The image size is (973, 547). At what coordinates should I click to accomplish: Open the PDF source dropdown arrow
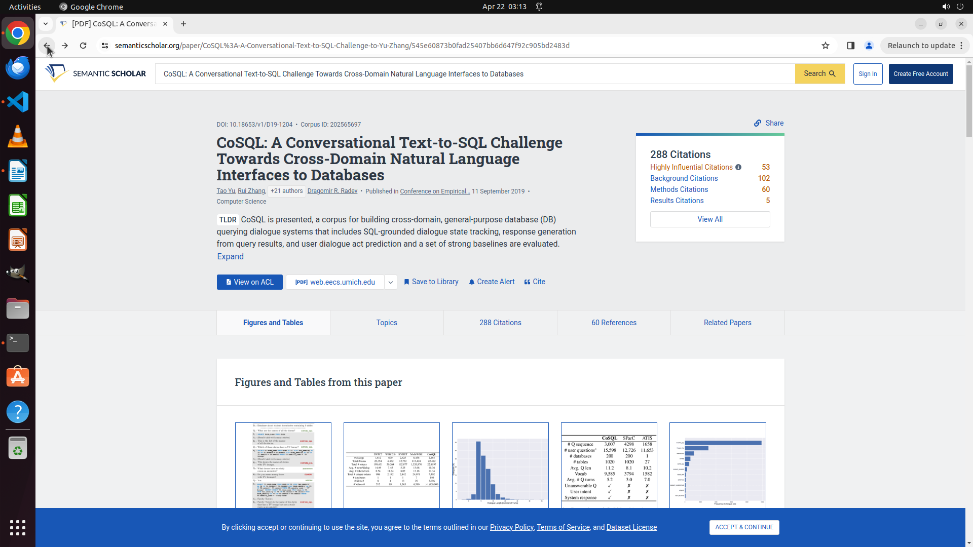pyautogui.click(x=390, y=282)
